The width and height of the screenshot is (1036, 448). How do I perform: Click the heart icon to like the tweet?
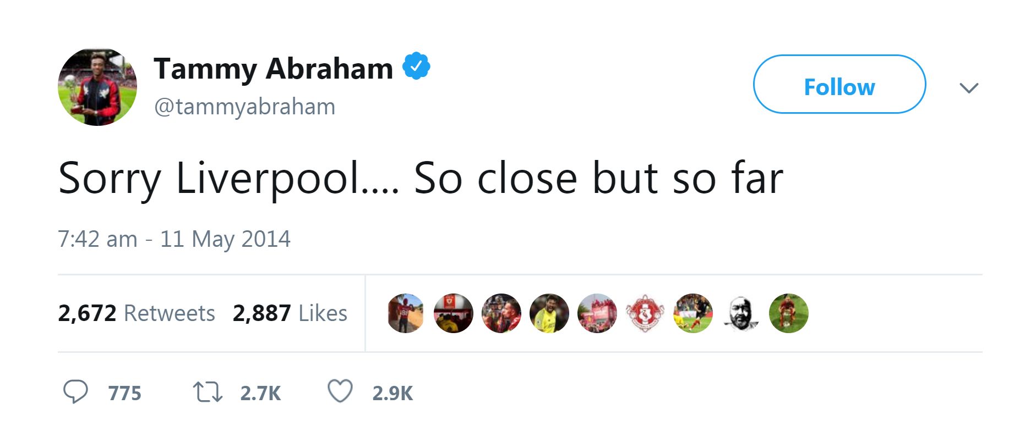pyautogui.click(x=340, y=391)
